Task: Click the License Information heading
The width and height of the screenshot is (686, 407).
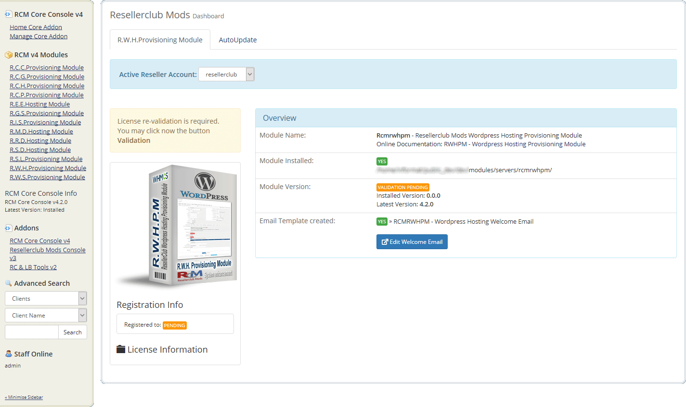Action: 168,349
